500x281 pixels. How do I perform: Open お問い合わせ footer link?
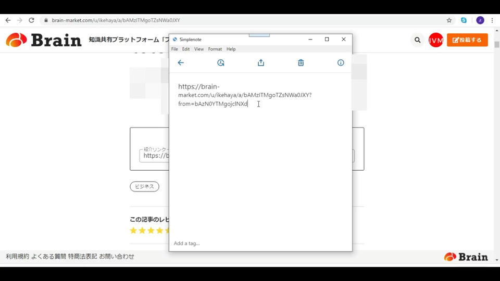(x=117, y=257)
